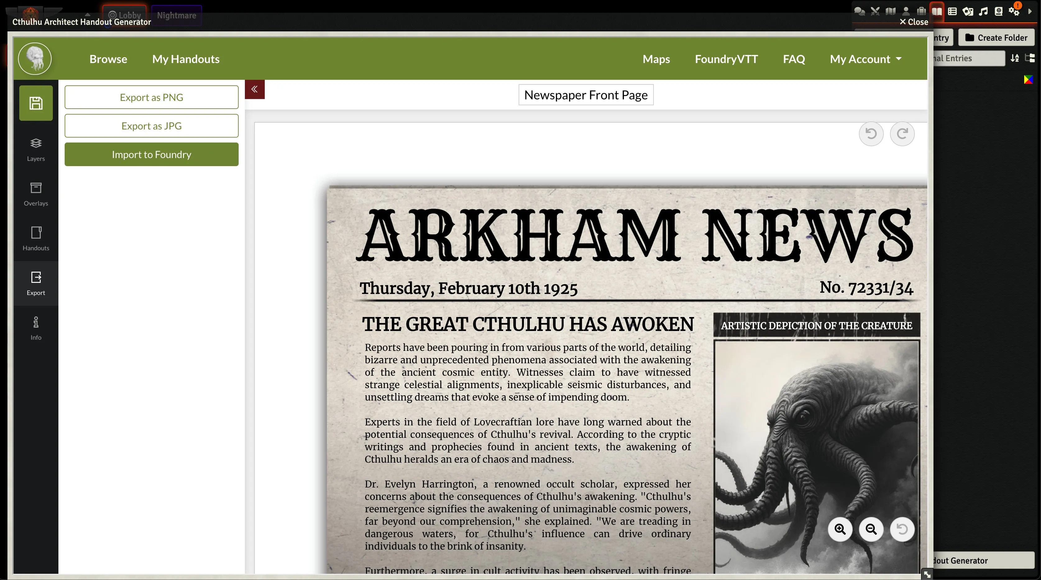Click the THE GREAT CTHULHU HAS AWOKEN headline
This screenshot has width=1041, height=580.
(x=528, y=324)
